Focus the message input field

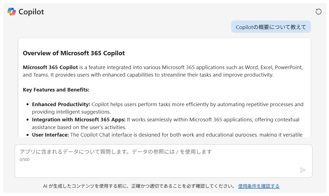[163, 161]
